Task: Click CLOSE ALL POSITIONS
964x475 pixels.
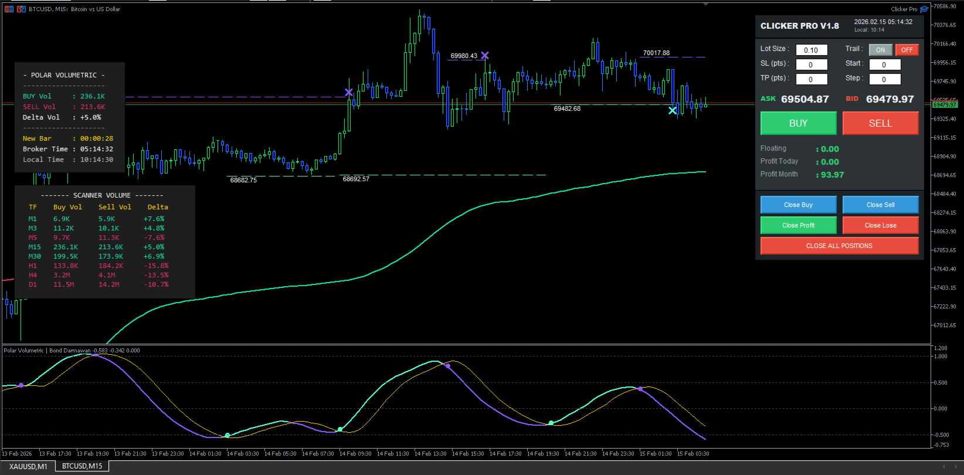Action: (x=839, y=246)
